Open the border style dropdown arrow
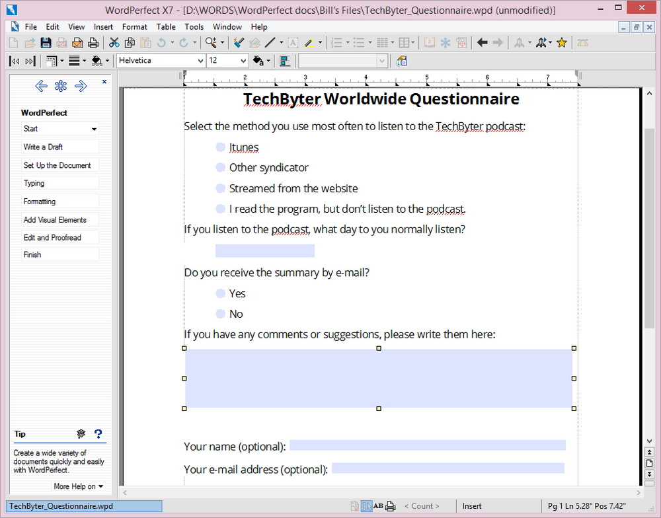 coord(62,61)
